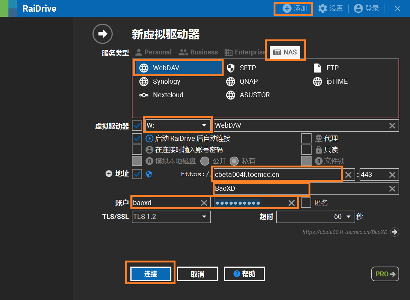Click the Connect (连接) button
The image size is (410, 300).
click(151, 274)
